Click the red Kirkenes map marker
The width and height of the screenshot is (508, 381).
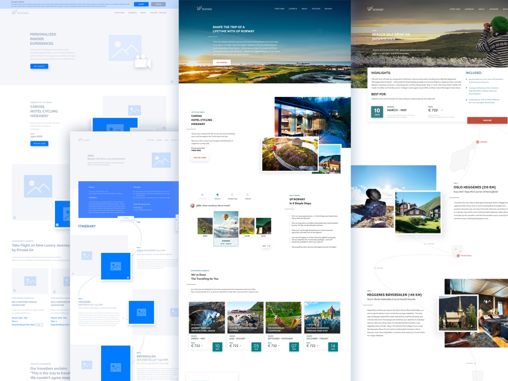[x=478, y=142]
